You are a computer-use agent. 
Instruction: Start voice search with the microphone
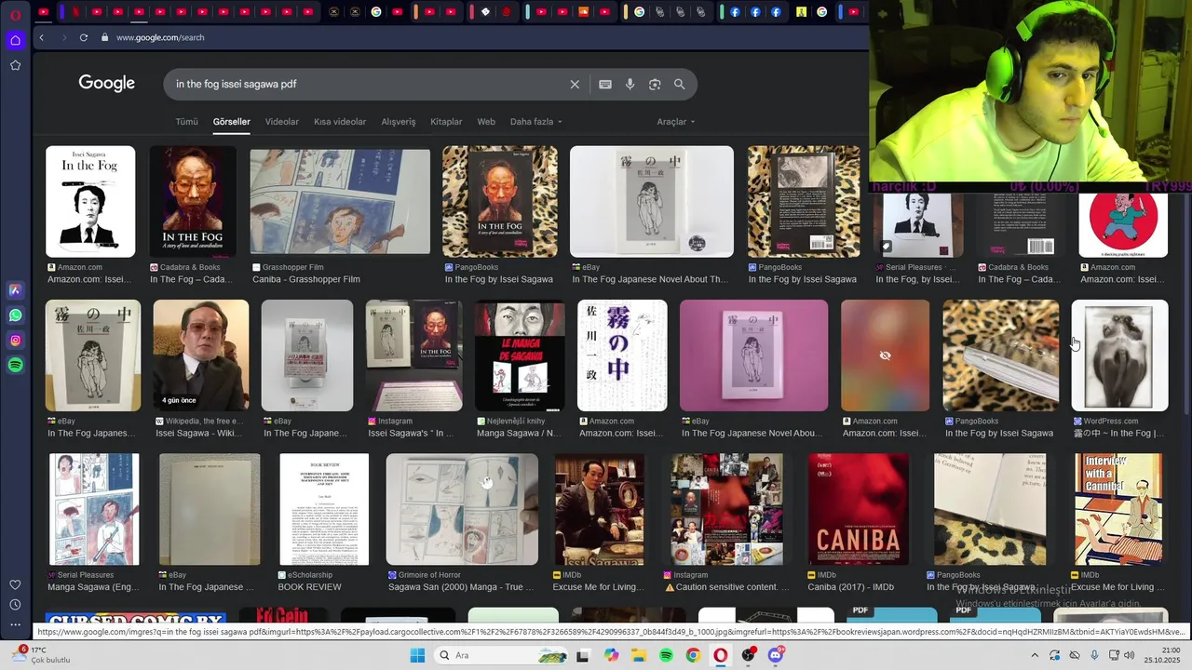[630, 84]
